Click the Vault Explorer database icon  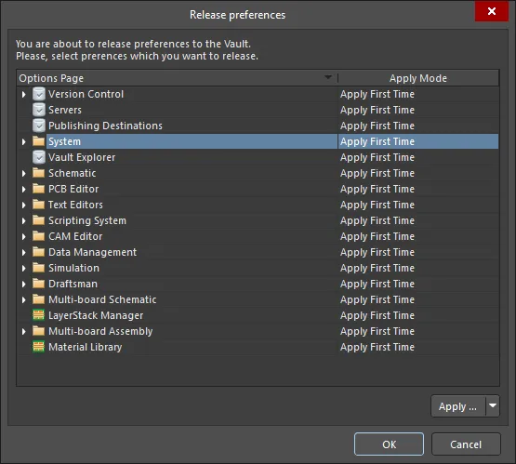tap(39, 157)
